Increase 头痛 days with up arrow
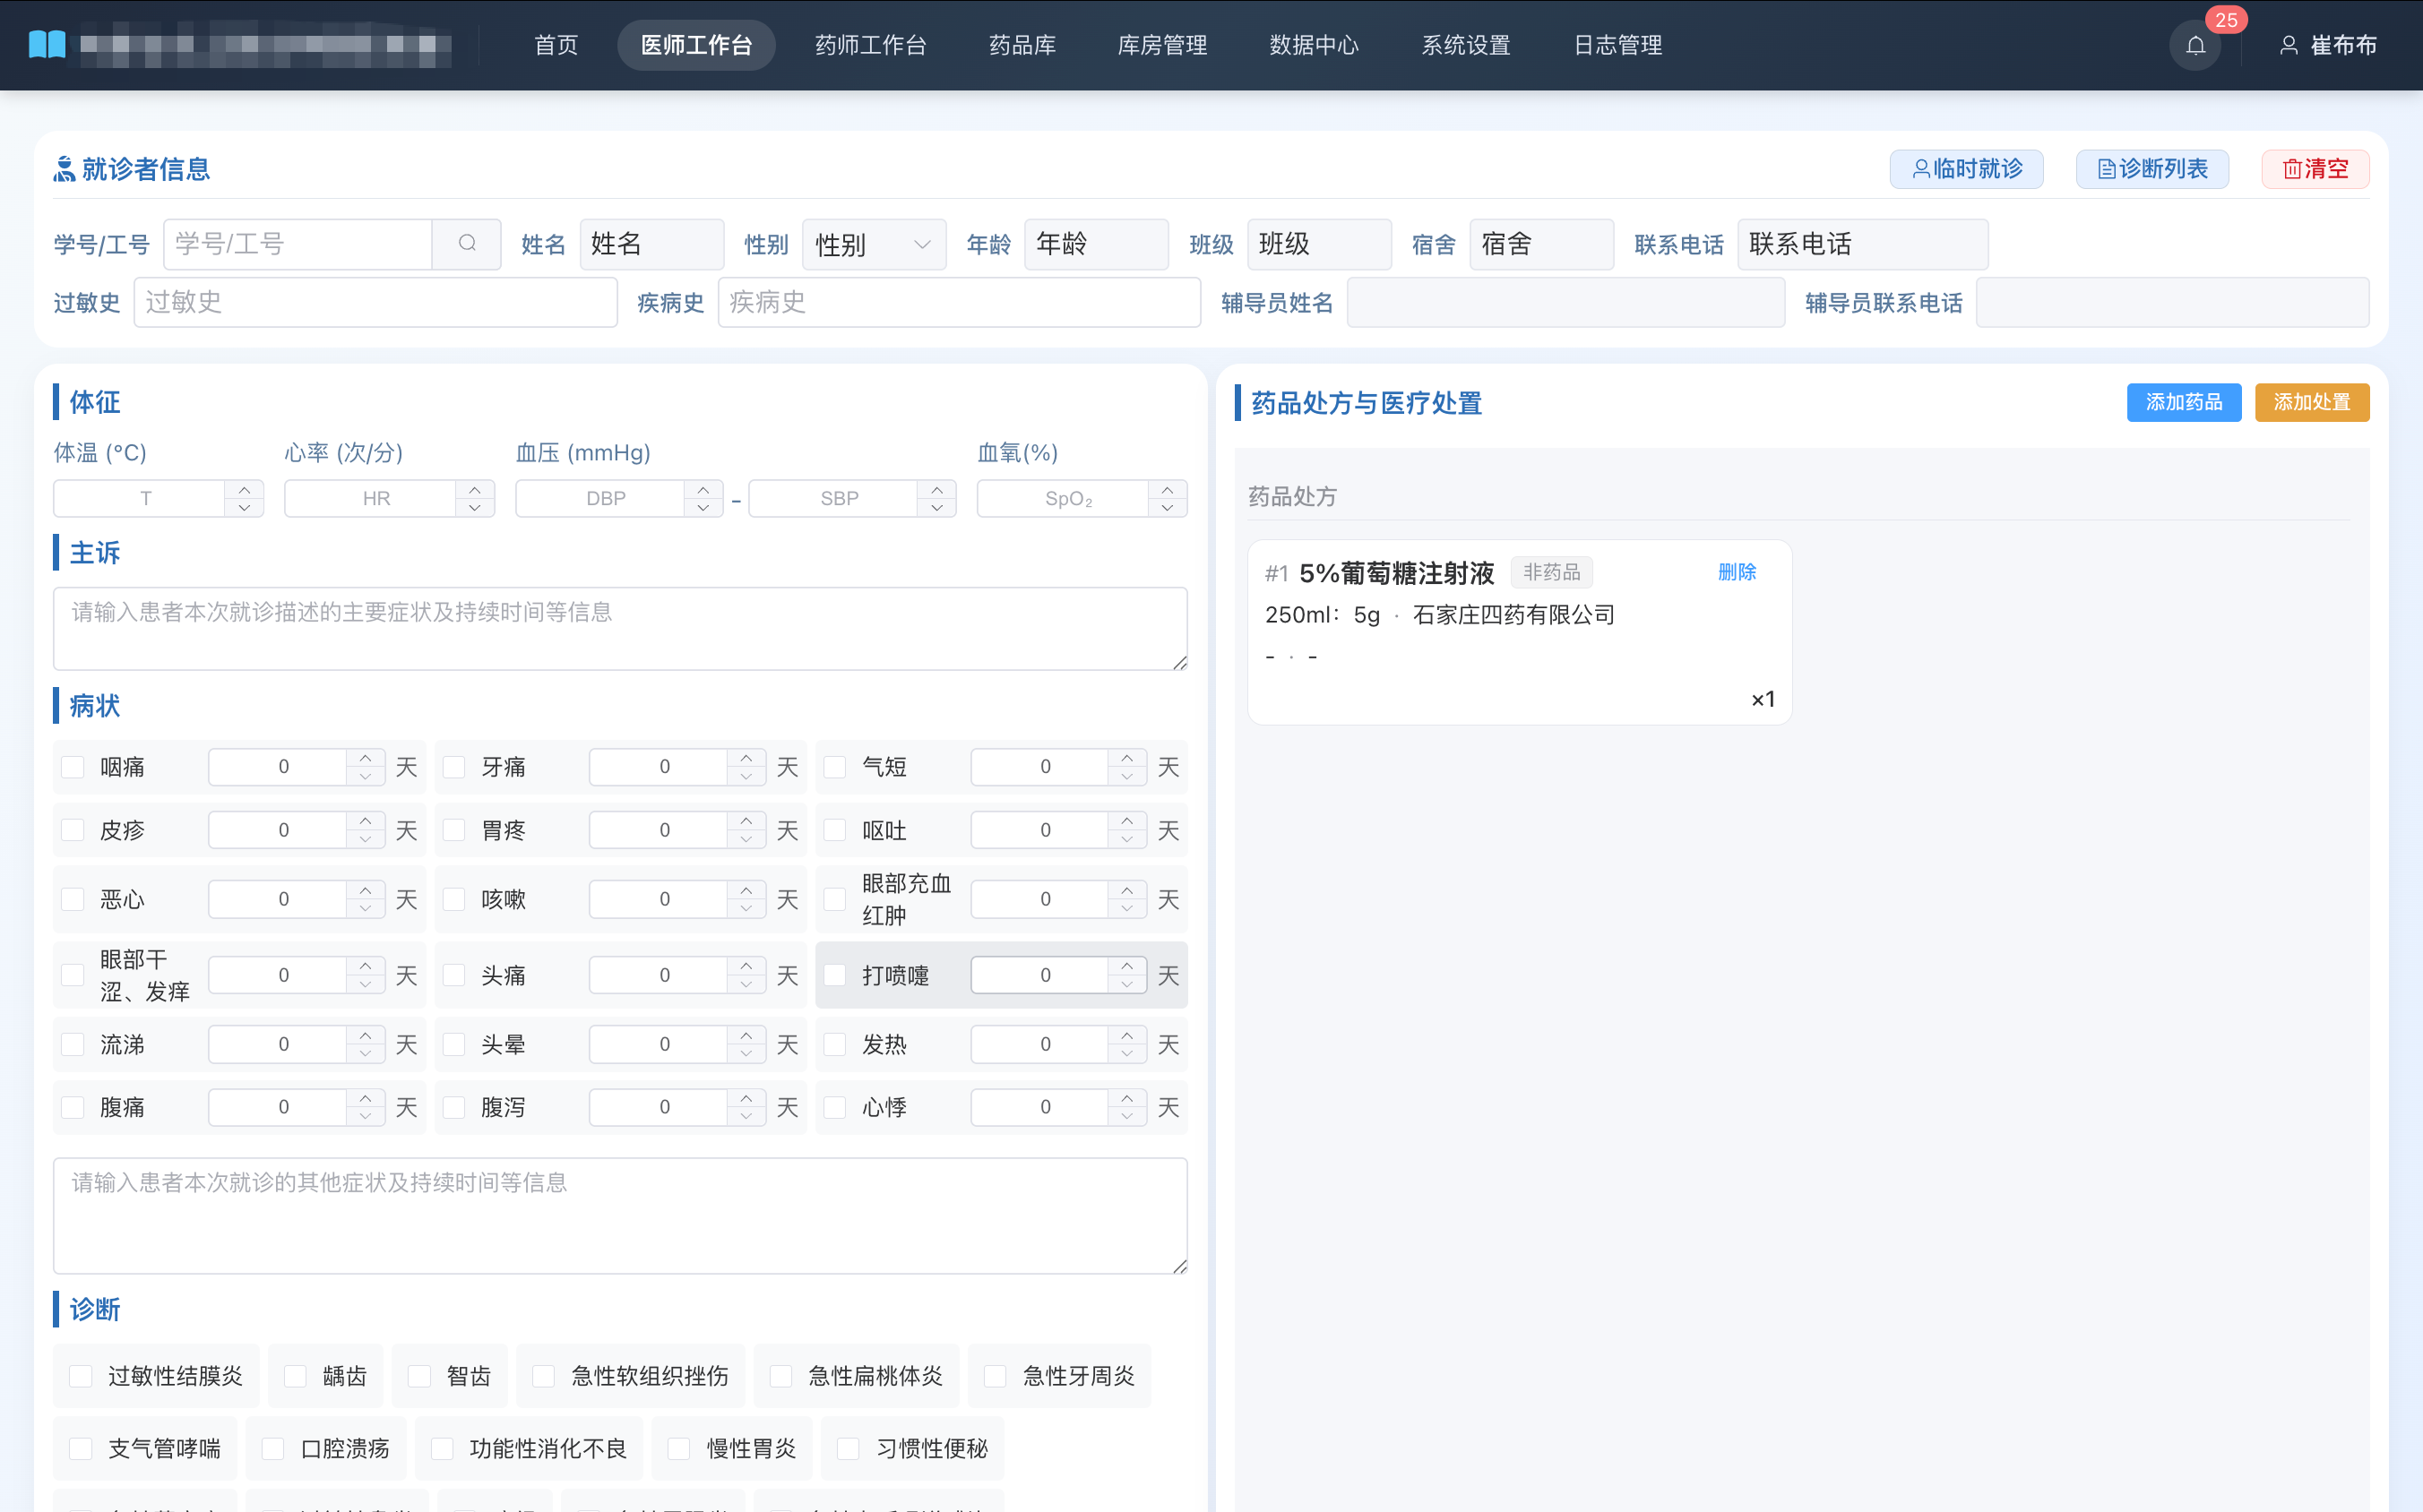 coord(746,966)
